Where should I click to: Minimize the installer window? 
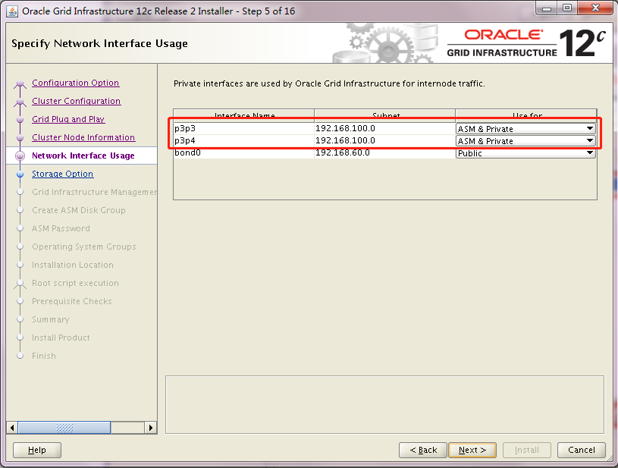coord(547,8)
